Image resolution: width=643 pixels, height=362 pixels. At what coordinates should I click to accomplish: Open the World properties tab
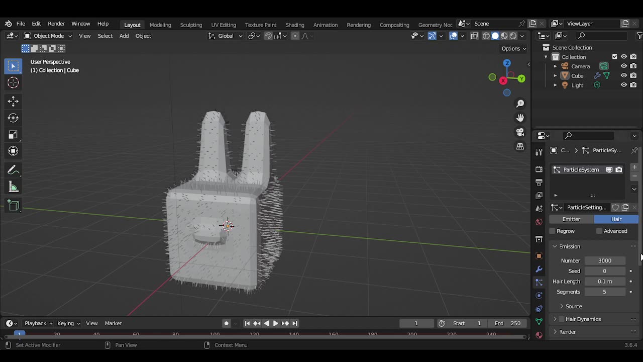point(539,222)
